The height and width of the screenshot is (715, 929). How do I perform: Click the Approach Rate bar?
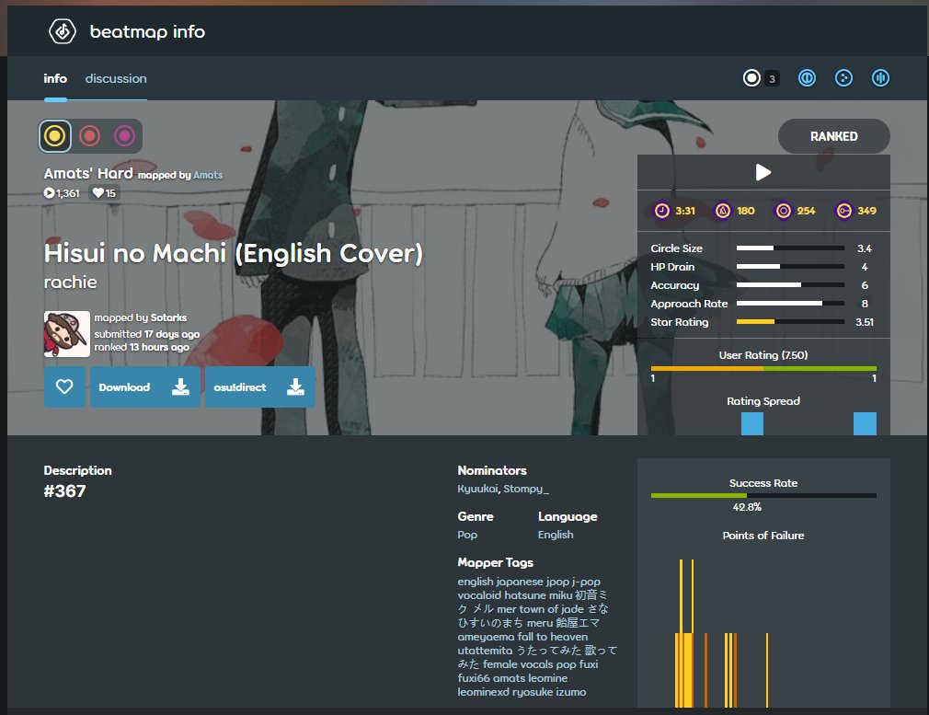(790, 304)
